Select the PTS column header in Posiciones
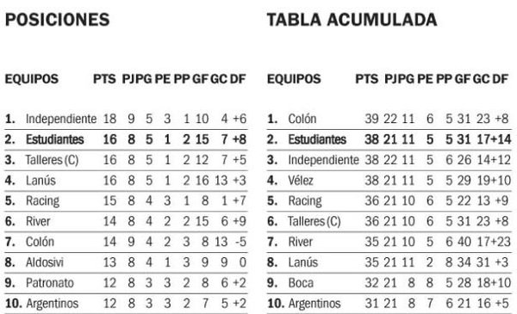 click(104, 79)
